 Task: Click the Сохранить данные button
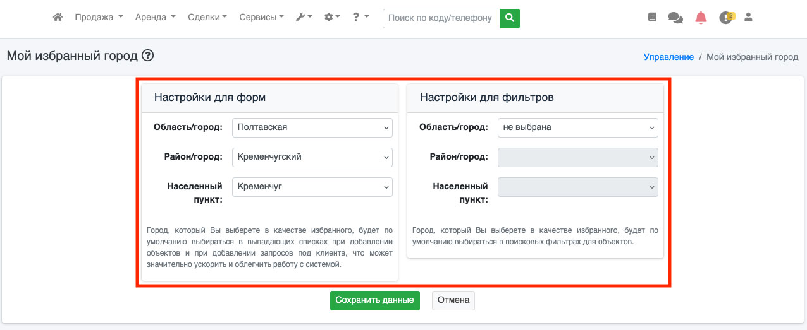(x=374, y=300)
